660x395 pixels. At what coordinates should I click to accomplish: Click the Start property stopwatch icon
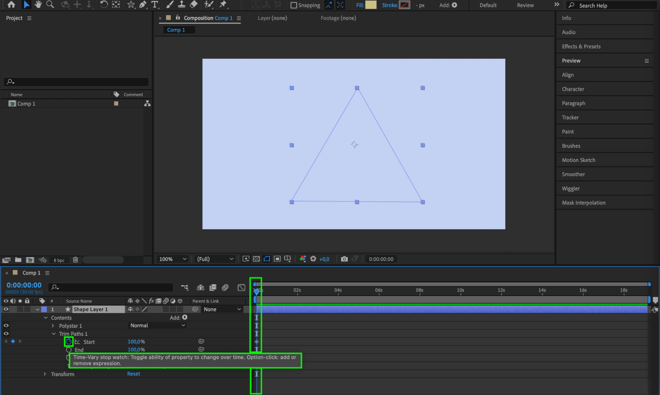pyautogui.click(x=69, y=341)
